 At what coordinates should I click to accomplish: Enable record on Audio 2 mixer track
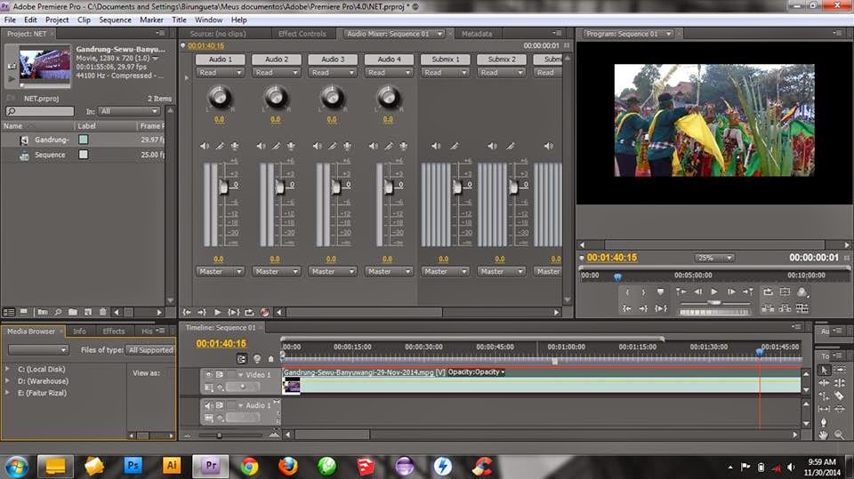[291, 146]
